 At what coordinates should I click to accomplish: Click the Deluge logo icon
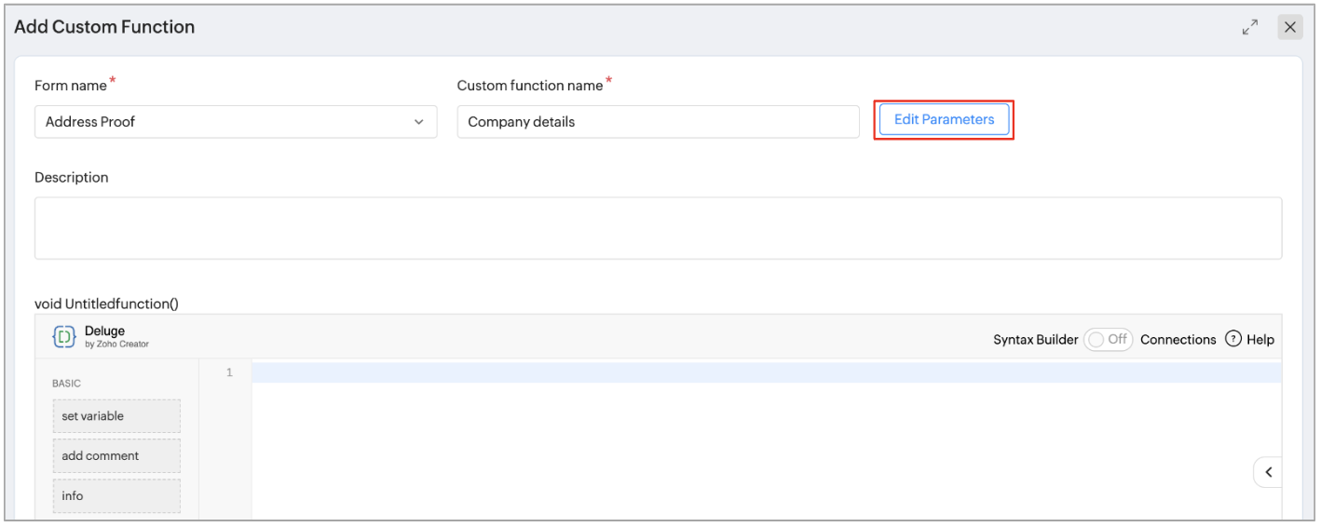(x=64, y=337)
